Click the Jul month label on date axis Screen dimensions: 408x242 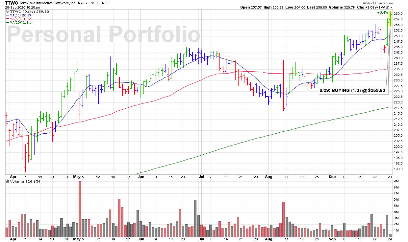201,177
